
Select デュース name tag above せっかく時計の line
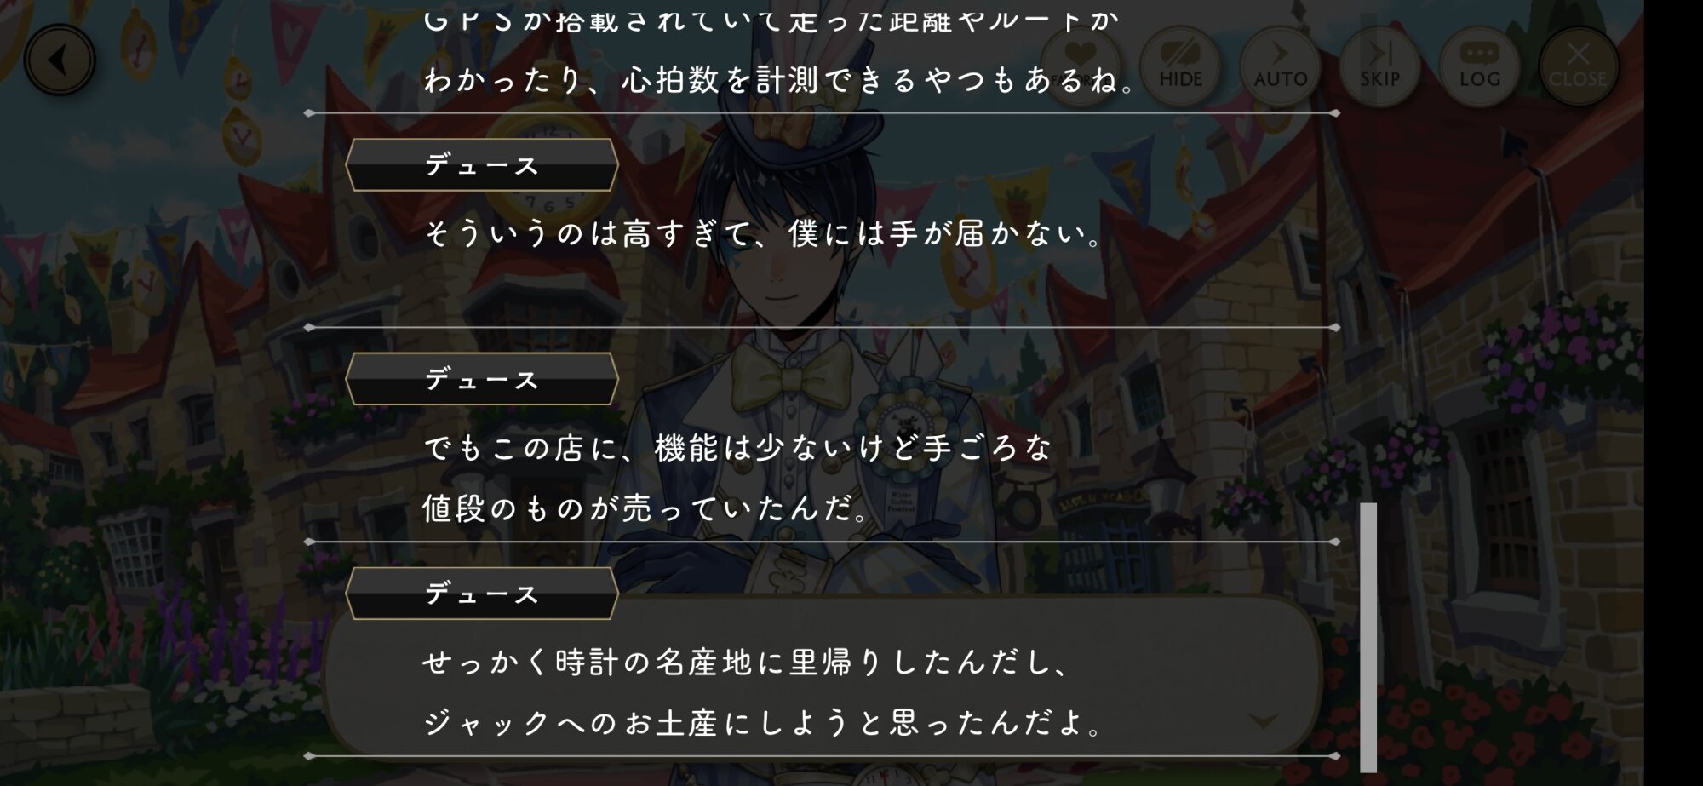click(x=482, y=594)
